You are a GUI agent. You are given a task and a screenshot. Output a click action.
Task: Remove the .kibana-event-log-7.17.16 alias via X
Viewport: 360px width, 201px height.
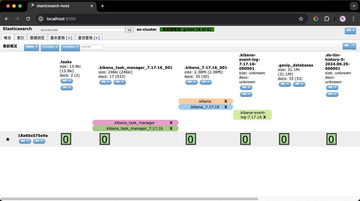tap(264, 117)
